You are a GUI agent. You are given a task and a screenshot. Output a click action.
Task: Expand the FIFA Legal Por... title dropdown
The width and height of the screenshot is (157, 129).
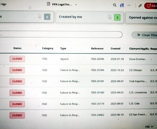point(76,5)
